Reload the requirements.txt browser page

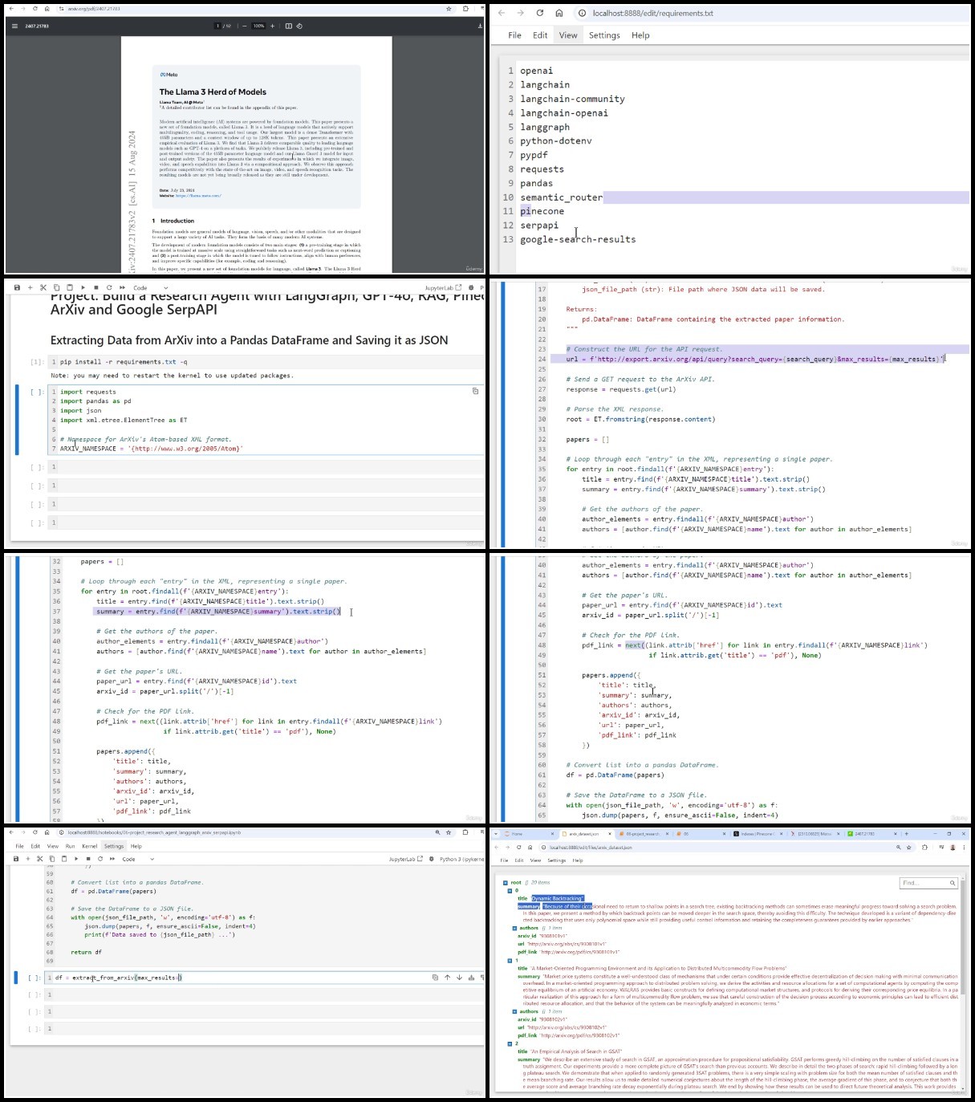pos(539,13)
